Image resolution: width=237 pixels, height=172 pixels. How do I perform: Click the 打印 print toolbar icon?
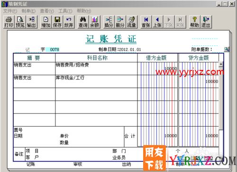(x=9, y=22)
